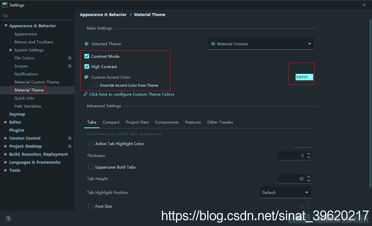Switch to the Compact tab
The image size is (372, 226).
tap(111, 122)
